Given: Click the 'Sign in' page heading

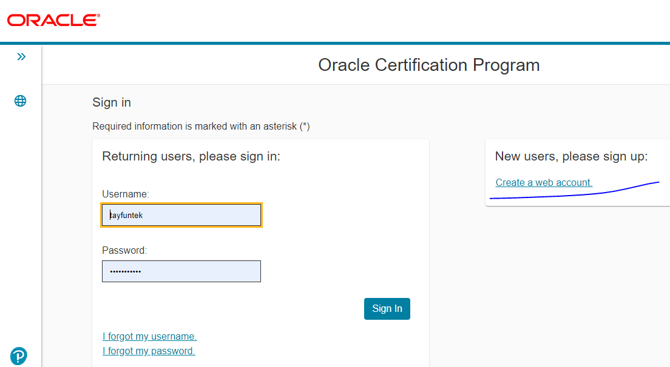Looking at the screenshot, I should [x=112, y=102].
